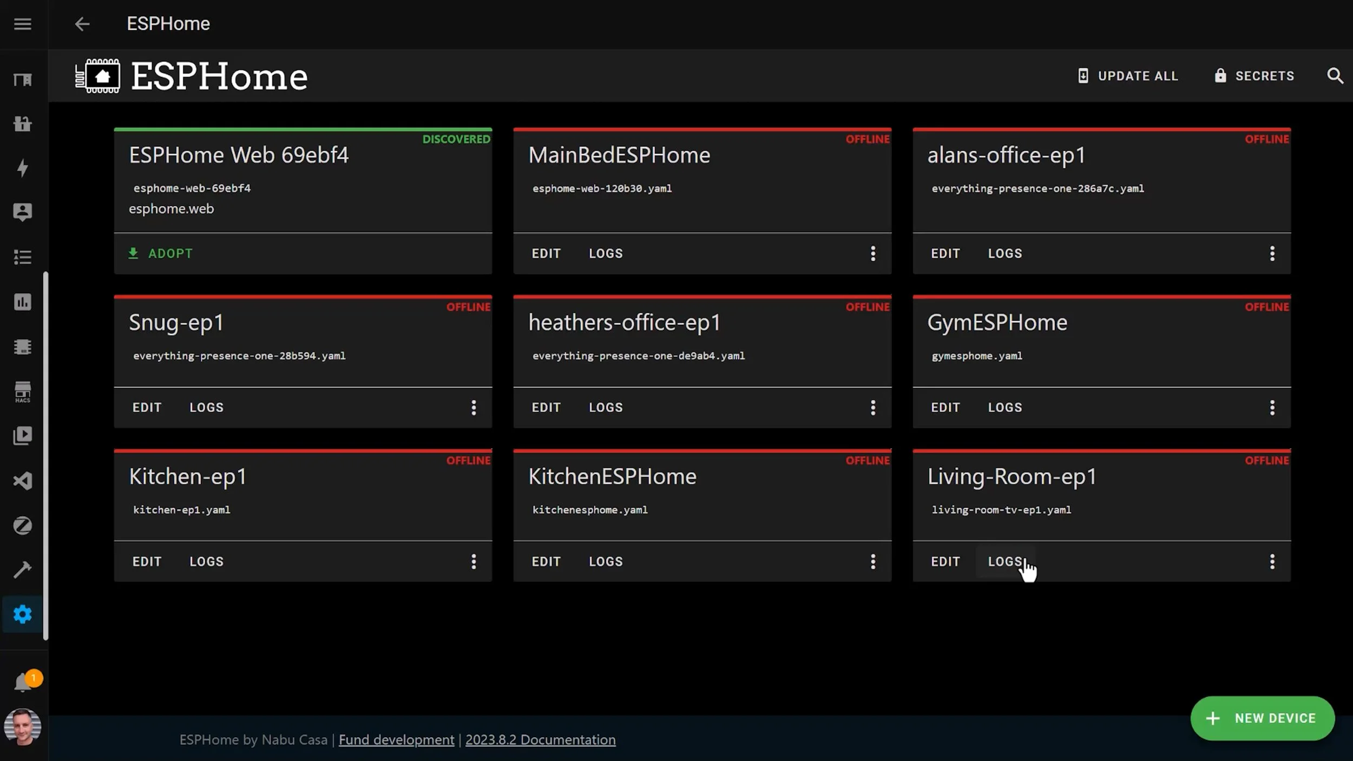Open the Settings gear in sidebar
This screenshot has width=1353, height=761.
22,614
